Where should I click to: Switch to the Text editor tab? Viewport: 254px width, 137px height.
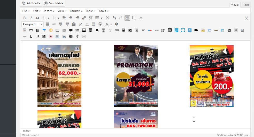tap(246, 5)
